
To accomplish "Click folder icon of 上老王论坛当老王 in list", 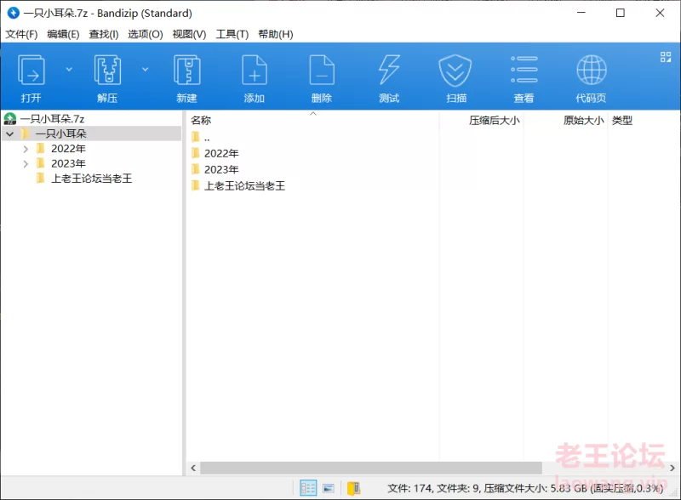I will pos(196,185).
